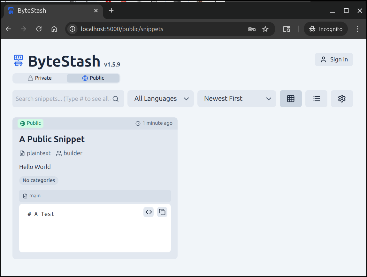Open Chrome's three-dot menu
Screen dimensions: 367x277
(x=357, y=29)
